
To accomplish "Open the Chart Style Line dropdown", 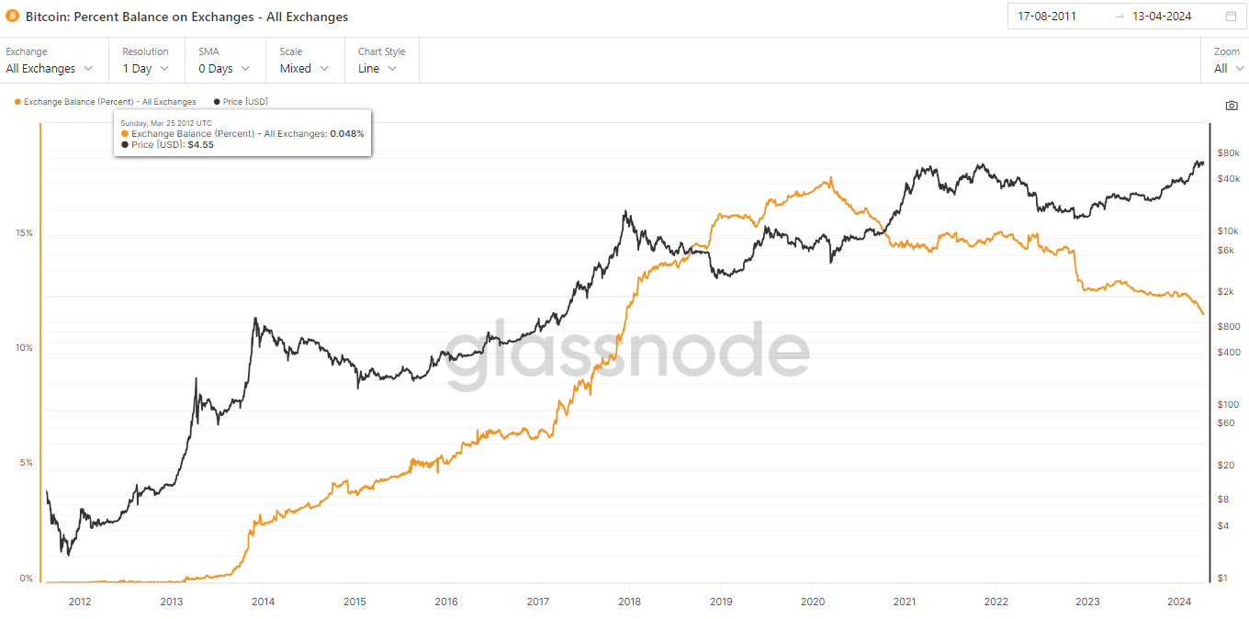I will 377,69.
